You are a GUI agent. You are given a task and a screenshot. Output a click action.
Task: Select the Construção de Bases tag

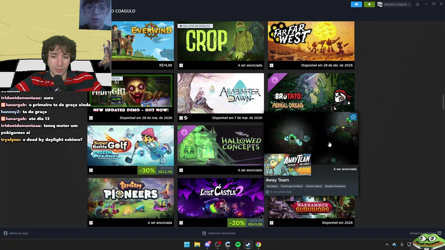(x=292, y=186)
